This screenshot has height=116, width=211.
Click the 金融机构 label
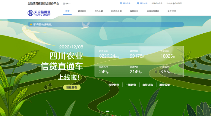(x=103, y=67)
